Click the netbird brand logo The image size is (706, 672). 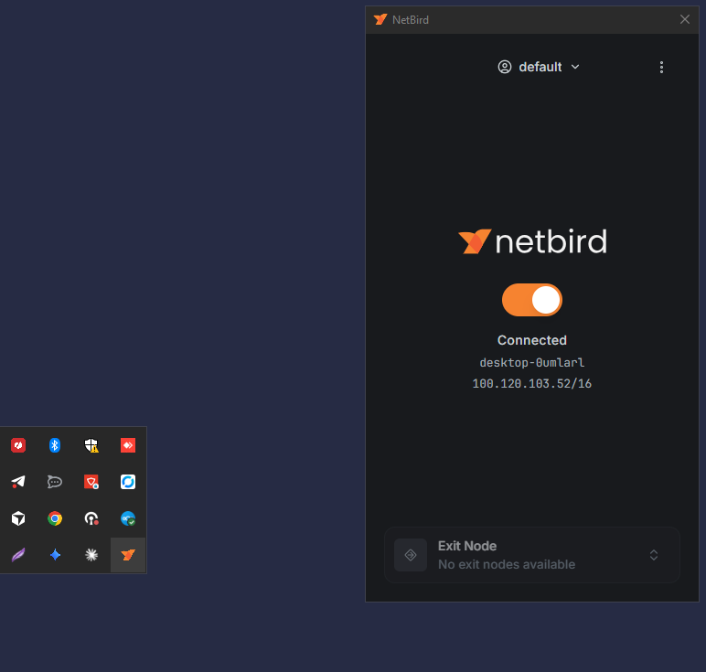click(x=532, y=241)
